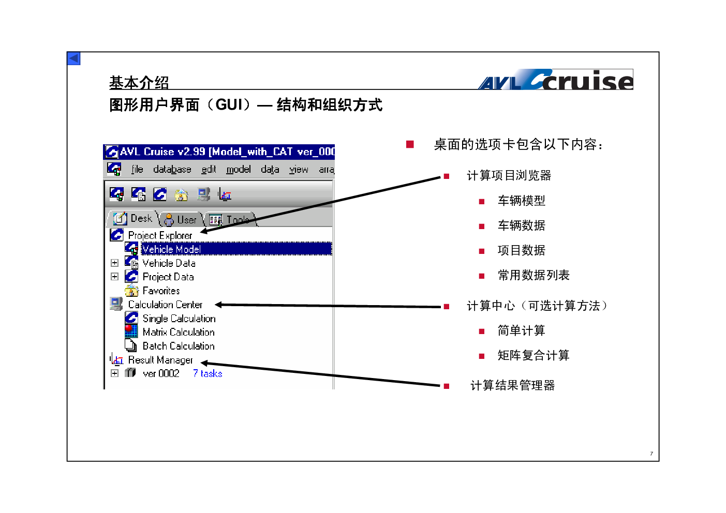Click the Project Data toolbar icon
This screenshot has width=726, height=513.
coord(160,194)
